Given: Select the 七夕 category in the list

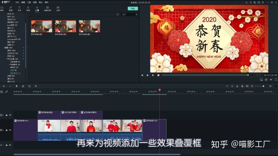Looking at the screenshot, I should [x=13, y=70].
